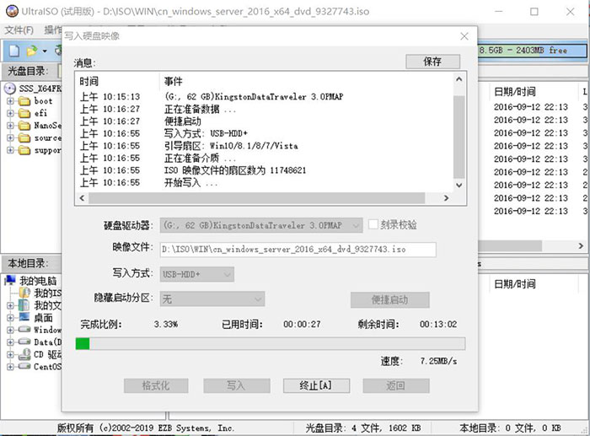This screenshot has height=436, width=590.
Task: Select the 引导扇区 log entry
Action: [x=231, y=146]
